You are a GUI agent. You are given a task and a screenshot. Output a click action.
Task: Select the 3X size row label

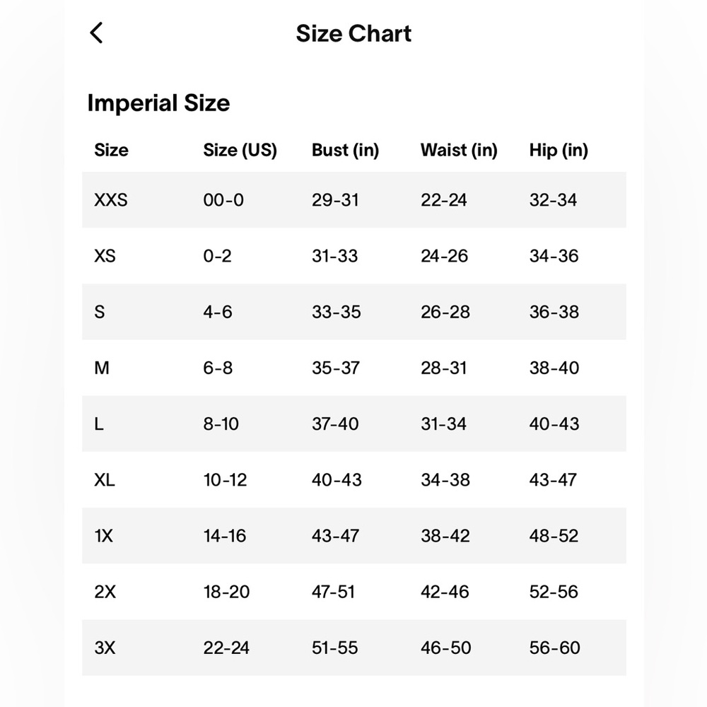point(105,648)
